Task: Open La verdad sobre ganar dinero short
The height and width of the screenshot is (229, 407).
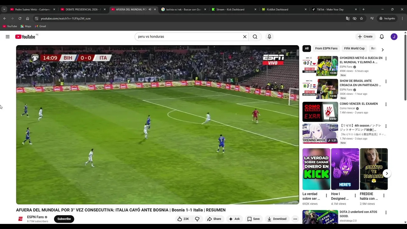Action: 316,169
